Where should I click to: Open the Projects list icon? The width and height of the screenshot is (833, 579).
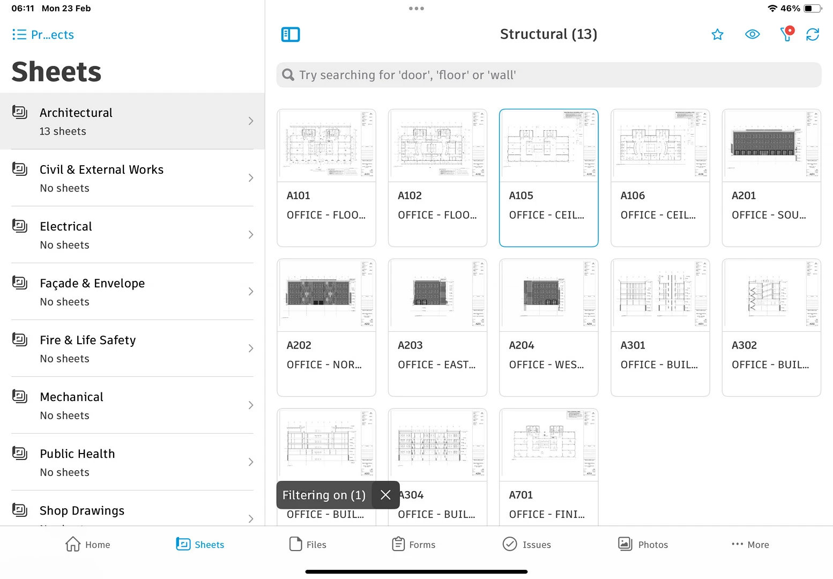click(x=19, y=35)
